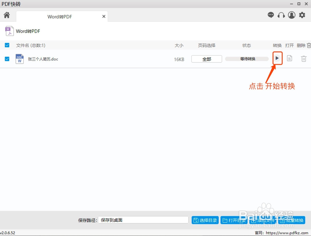Toggle the select-all checkbox in the header
Viewport: 311px width, 236px height.
click(7, 45)
